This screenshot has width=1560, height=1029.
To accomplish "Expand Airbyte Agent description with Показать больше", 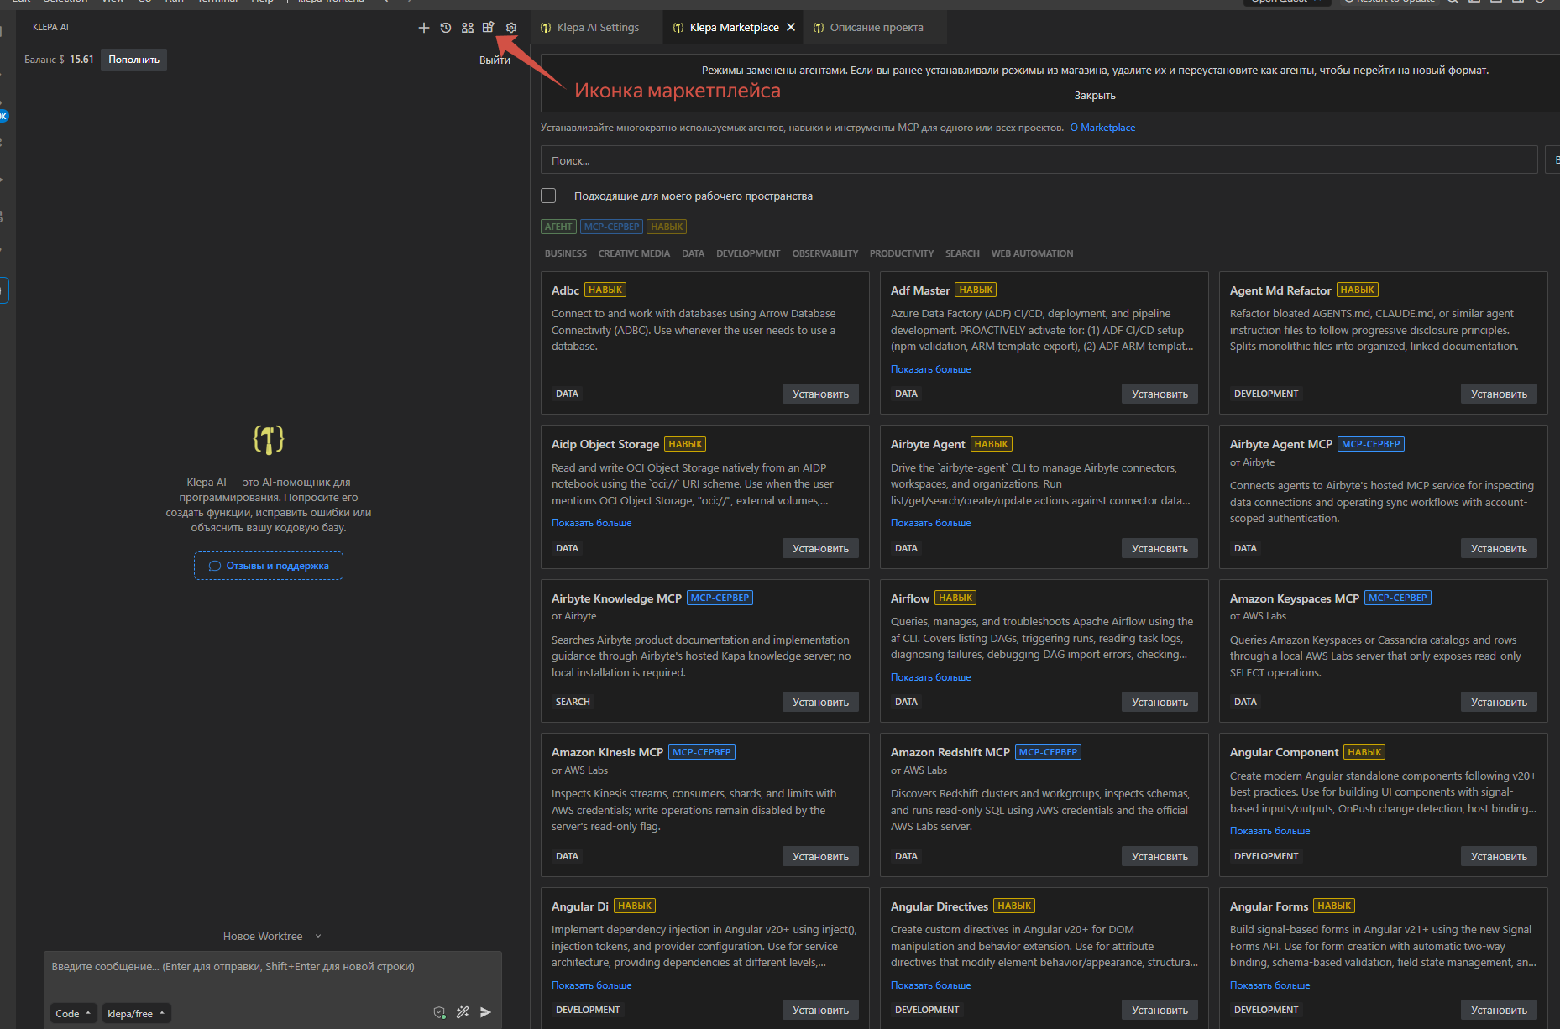I will [x=930, y=523].
